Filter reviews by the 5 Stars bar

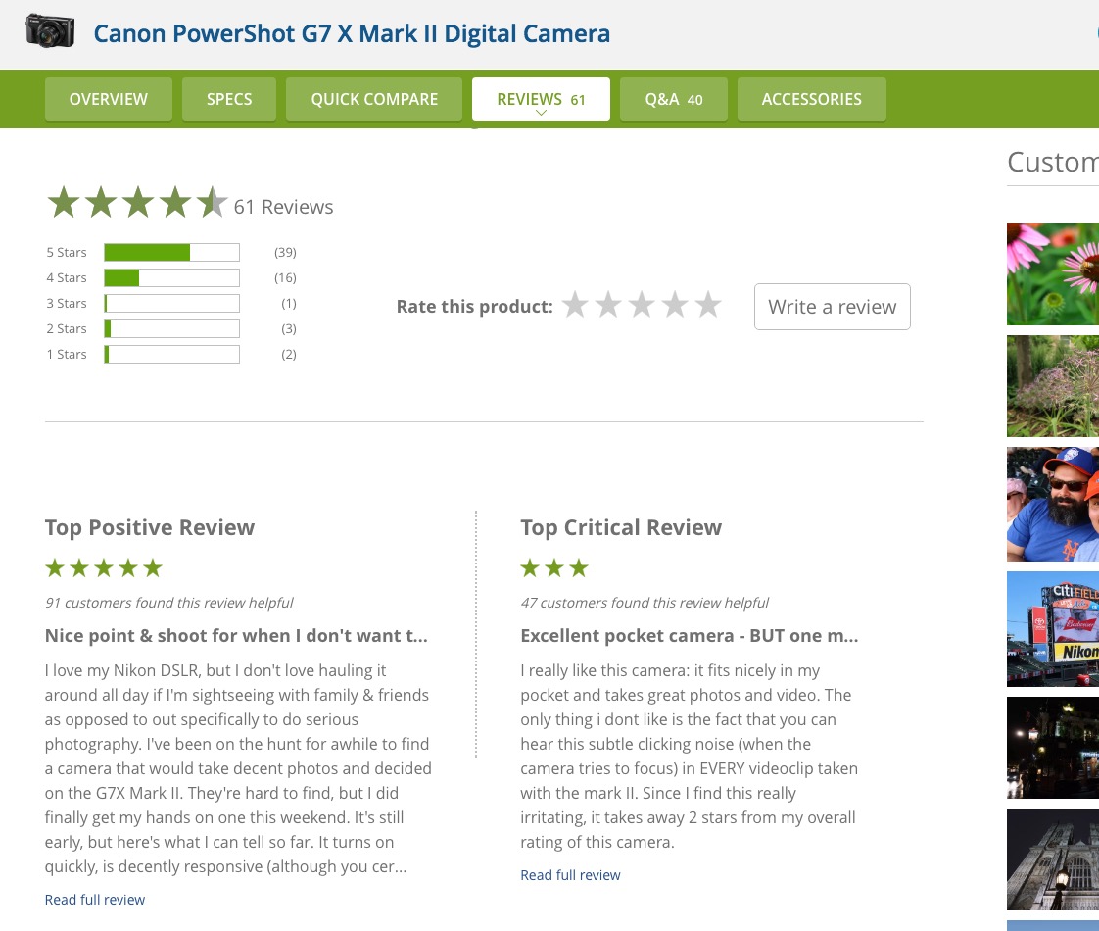[171, 253]
